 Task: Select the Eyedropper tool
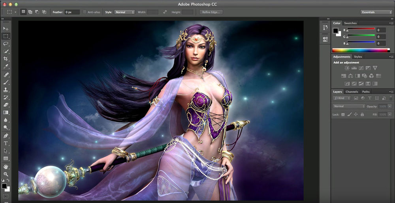6,66
